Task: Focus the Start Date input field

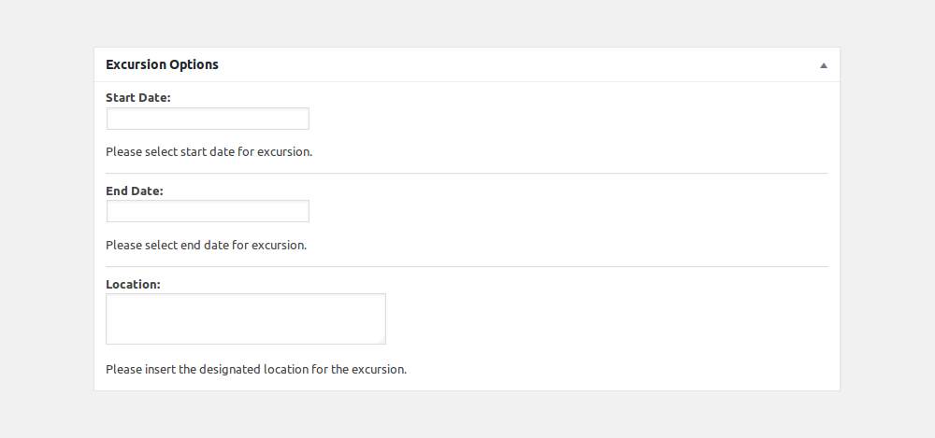Action: [x=208, y=119]
